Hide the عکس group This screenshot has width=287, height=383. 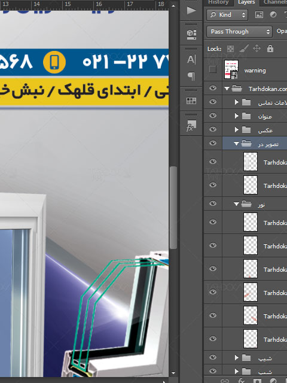tap(213, 129)
